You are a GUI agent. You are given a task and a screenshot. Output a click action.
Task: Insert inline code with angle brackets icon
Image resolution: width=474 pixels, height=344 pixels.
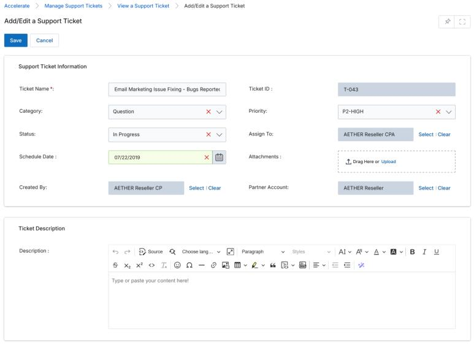click(151, 266)
